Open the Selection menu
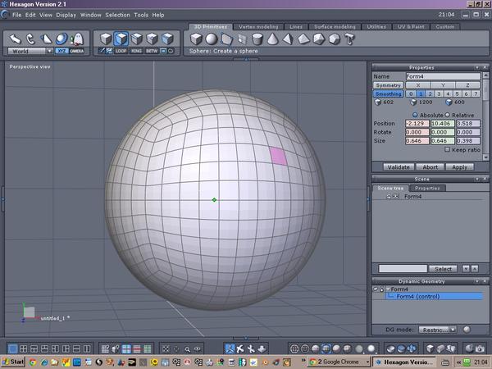Image resolution: width=492 pixels, height=369 pixels. click(x=117, y=15)
